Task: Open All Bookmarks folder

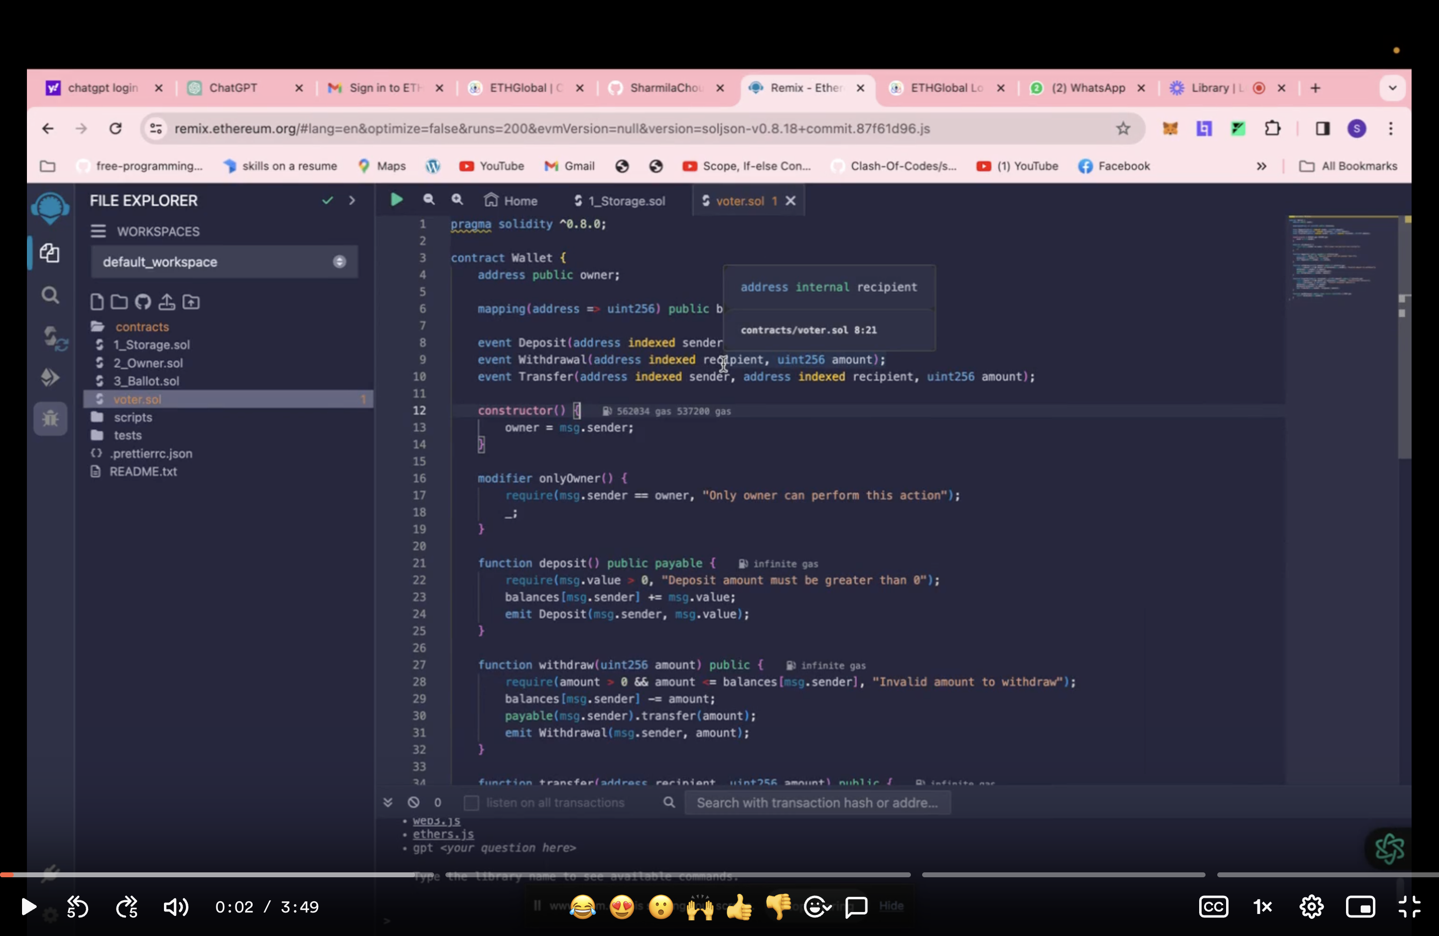Action: (x=1348, y=165)
